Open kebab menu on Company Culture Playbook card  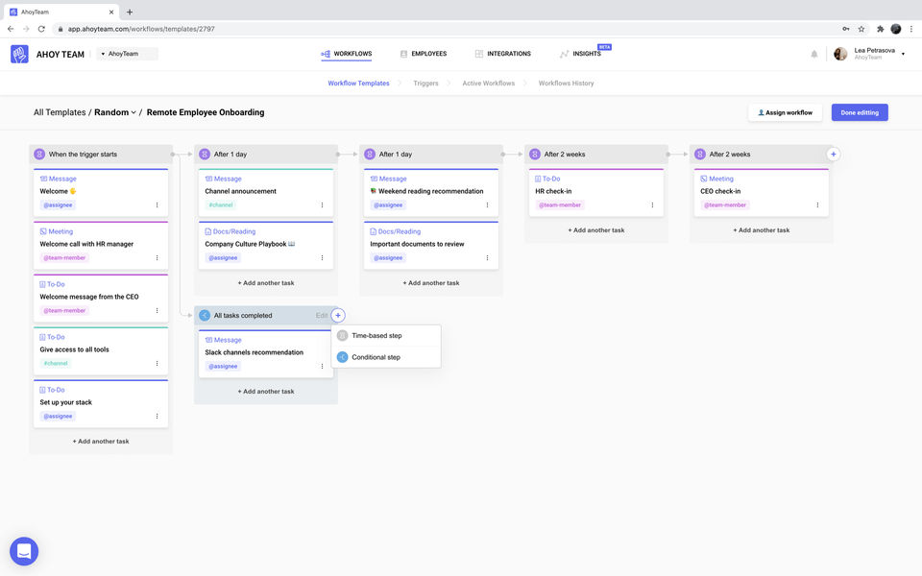tap(323, 258)
